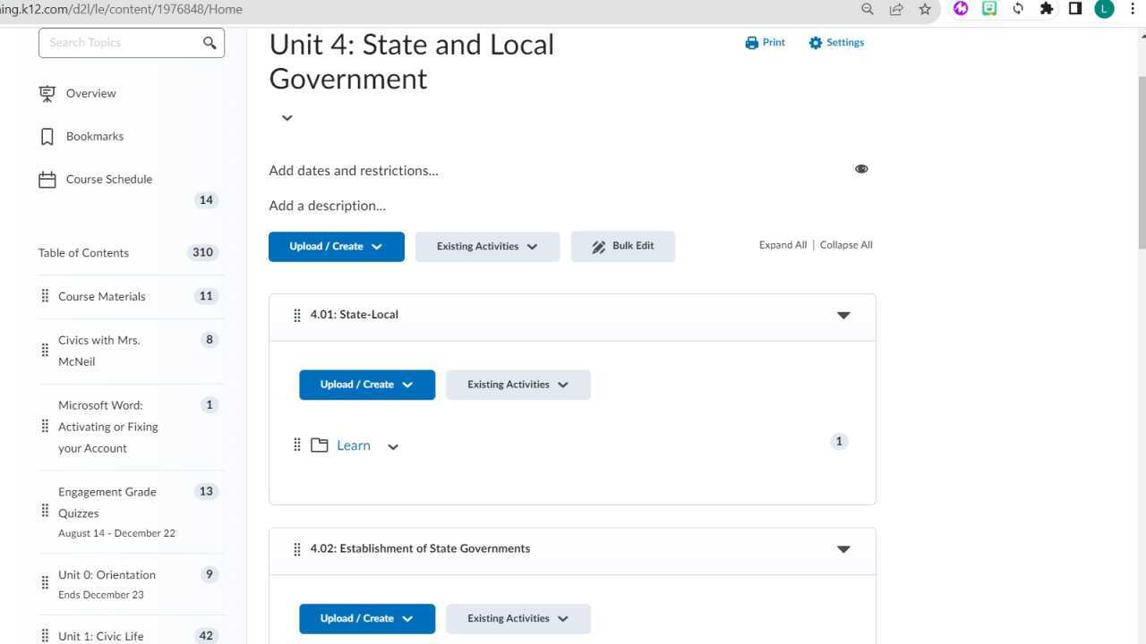Click the Expand All link
This screenshot has width=1146, height=644.
(x=783, y=245)
